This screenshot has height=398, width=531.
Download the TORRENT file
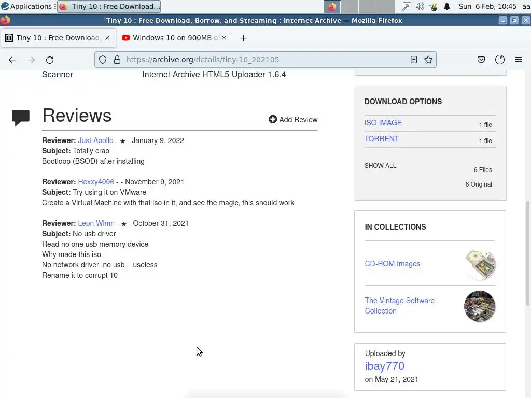click(381, 139)
